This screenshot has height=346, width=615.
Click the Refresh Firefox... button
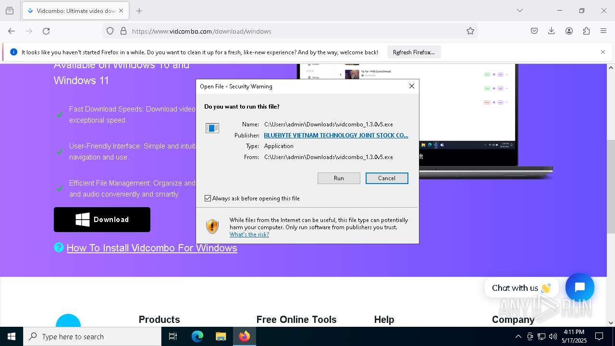point(414,52)
